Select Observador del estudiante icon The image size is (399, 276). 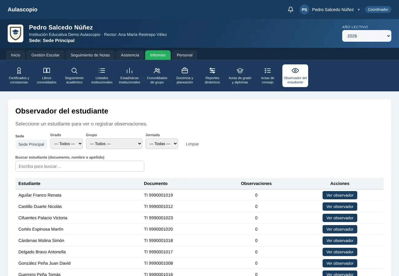pos(295,76)
